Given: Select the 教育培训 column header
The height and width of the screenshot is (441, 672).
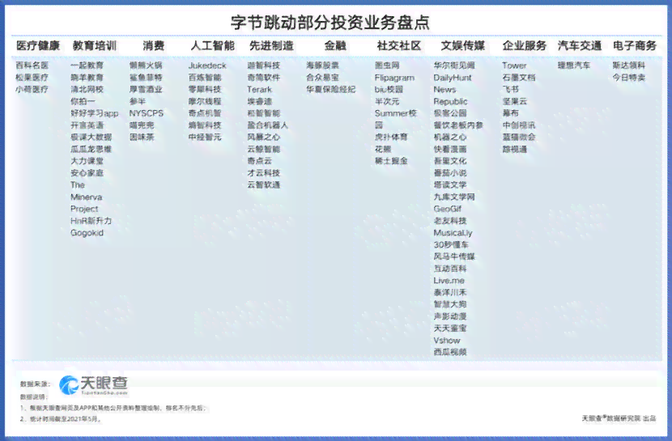Looking at the screenshot, I should coord(94,45).
